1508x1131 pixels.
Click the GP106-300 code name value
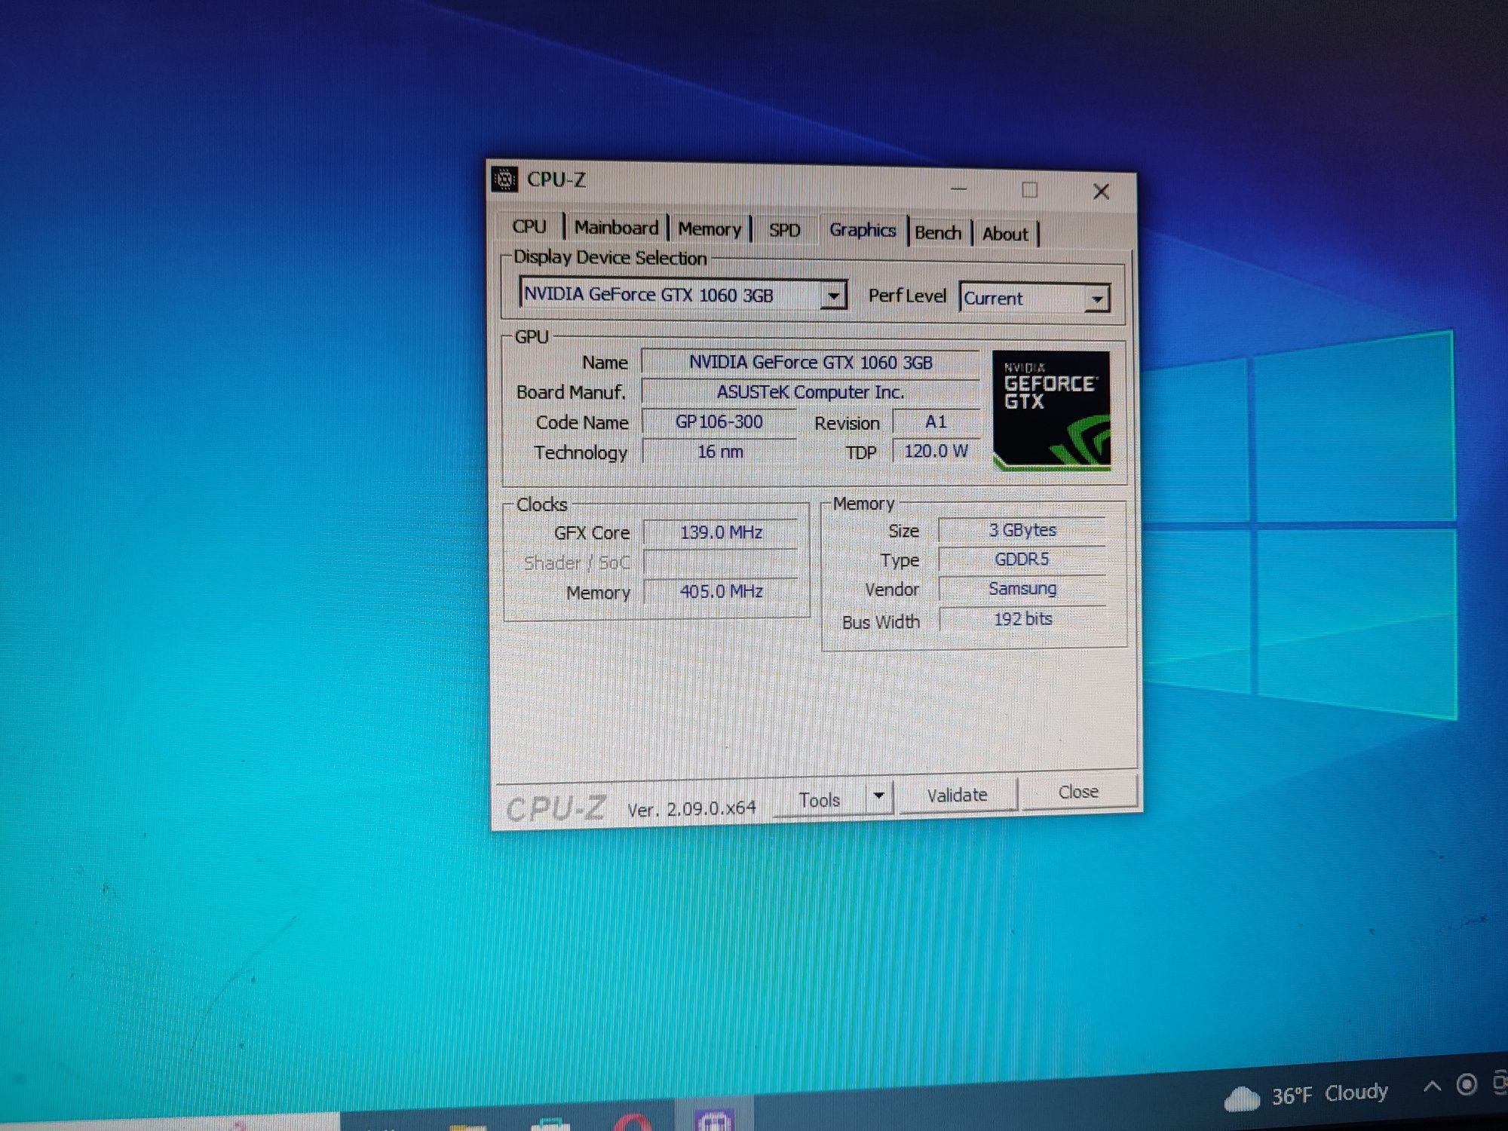(x=719, y=422)
